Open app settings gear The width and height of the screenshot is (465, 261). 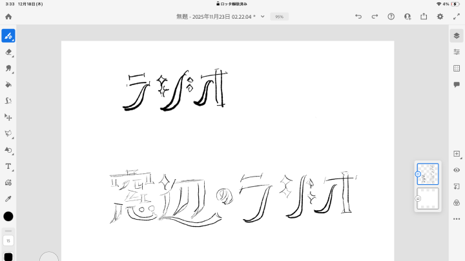[440, 17]
